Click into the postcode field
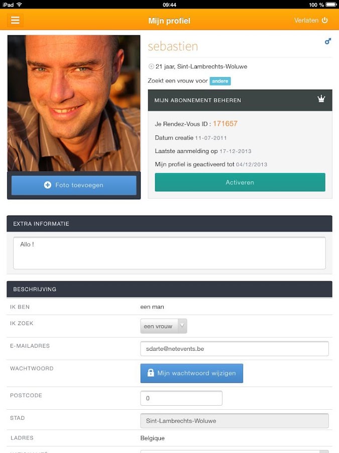Viewport: 339px width, 453px height. point(181,398)
